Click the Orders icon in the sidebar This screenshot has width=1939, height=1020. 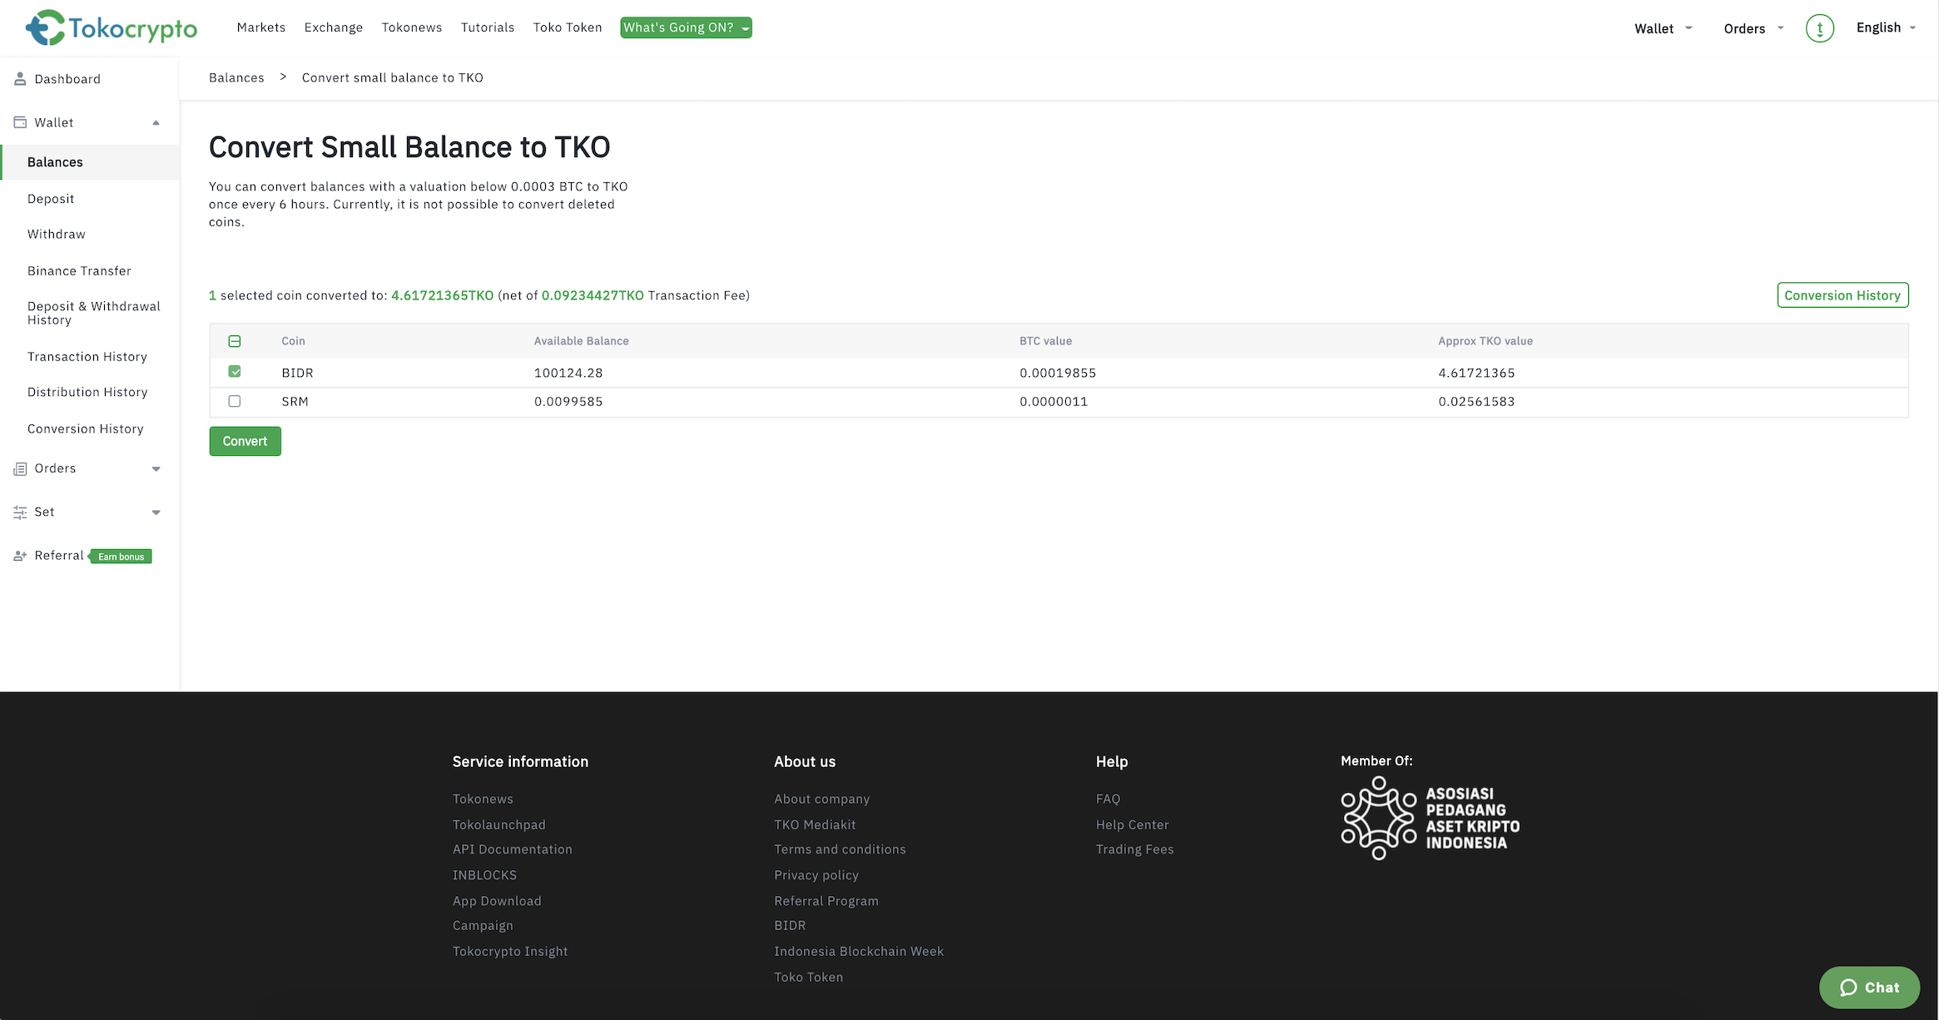[x=20, y=468]
